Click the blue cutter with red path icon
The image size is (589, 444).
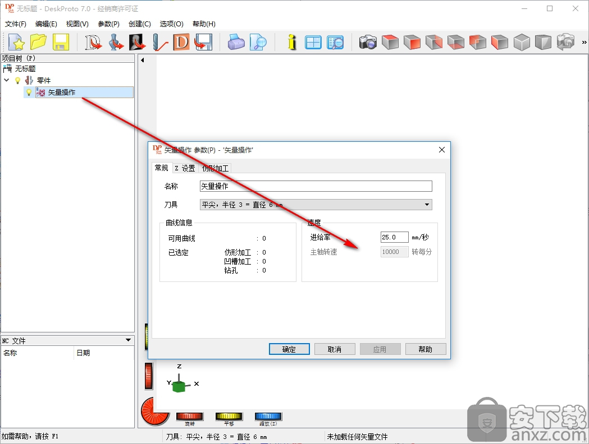[x=159, y=42]
